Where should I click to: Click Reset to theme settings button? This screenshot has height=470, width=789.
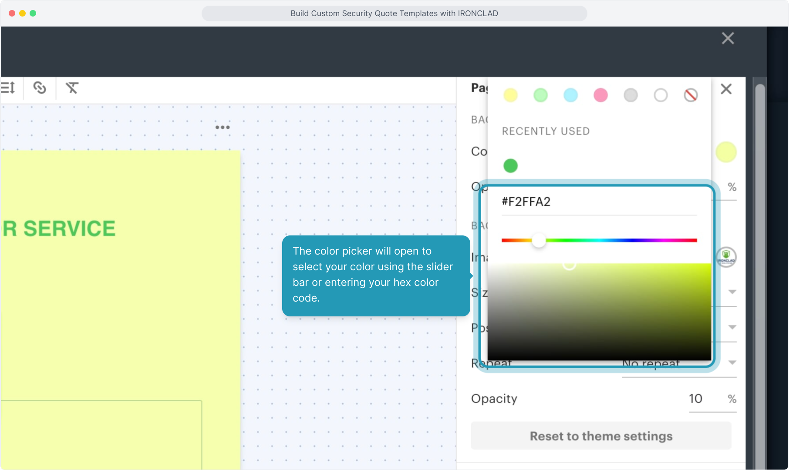(601, 436)
